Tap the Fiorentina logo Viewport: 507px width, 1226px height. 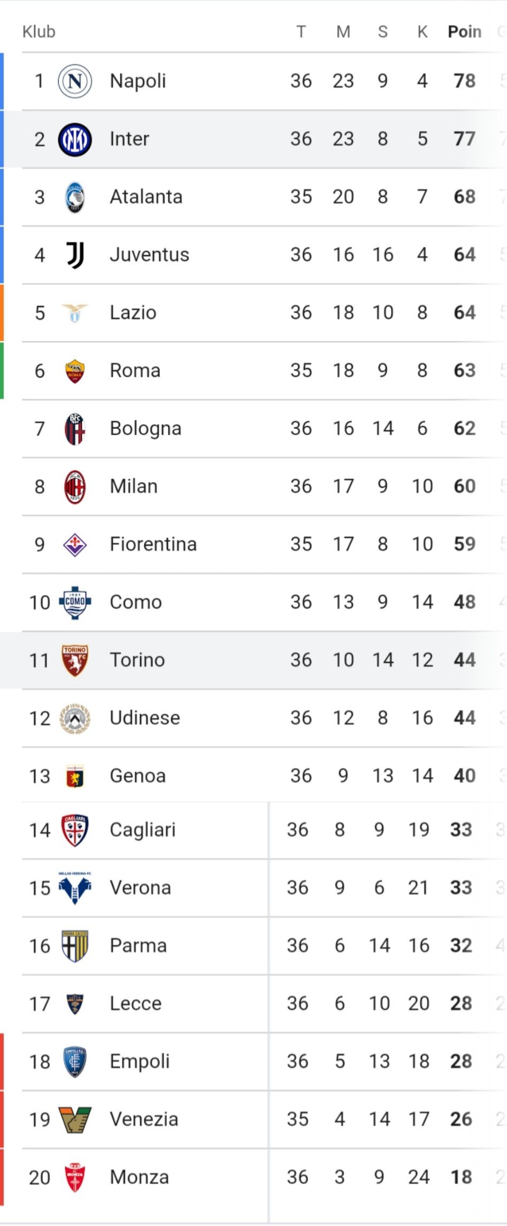click(75, 545)
